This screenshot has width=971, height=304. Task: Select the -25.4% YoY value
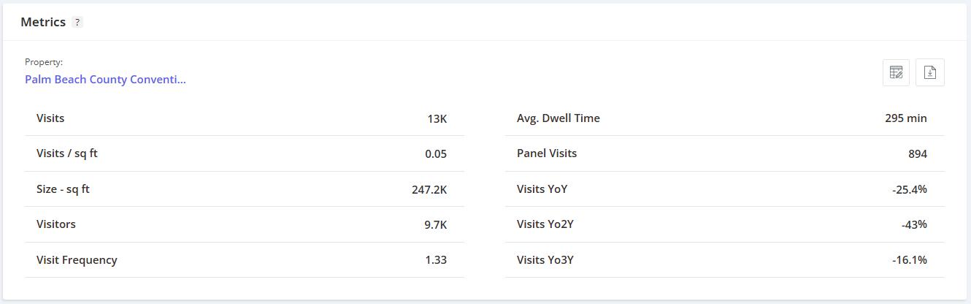(909, 189)
